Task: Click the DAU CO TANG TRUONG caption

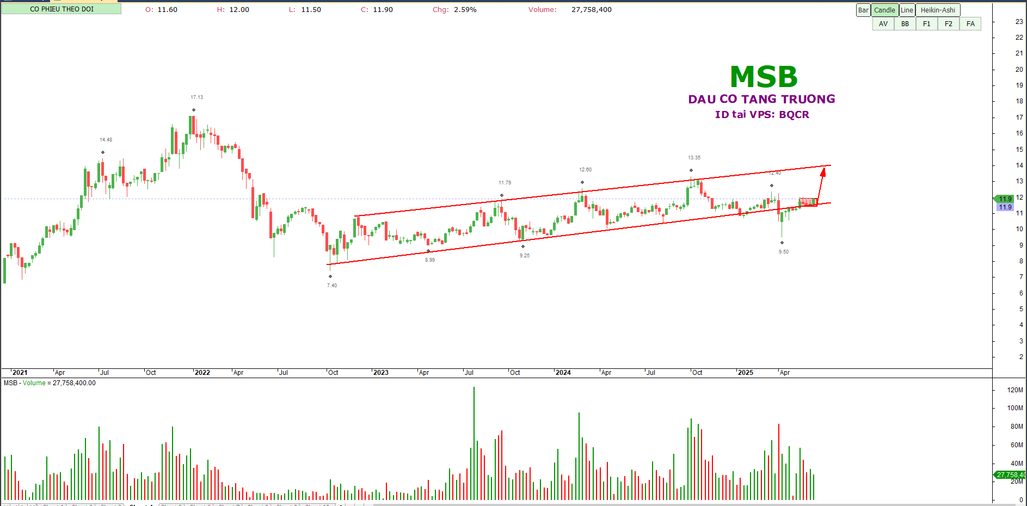Action: [x=761, y=99]
